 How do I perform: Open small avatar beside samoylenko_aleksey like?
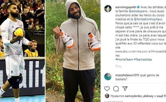tap(107, 96)
